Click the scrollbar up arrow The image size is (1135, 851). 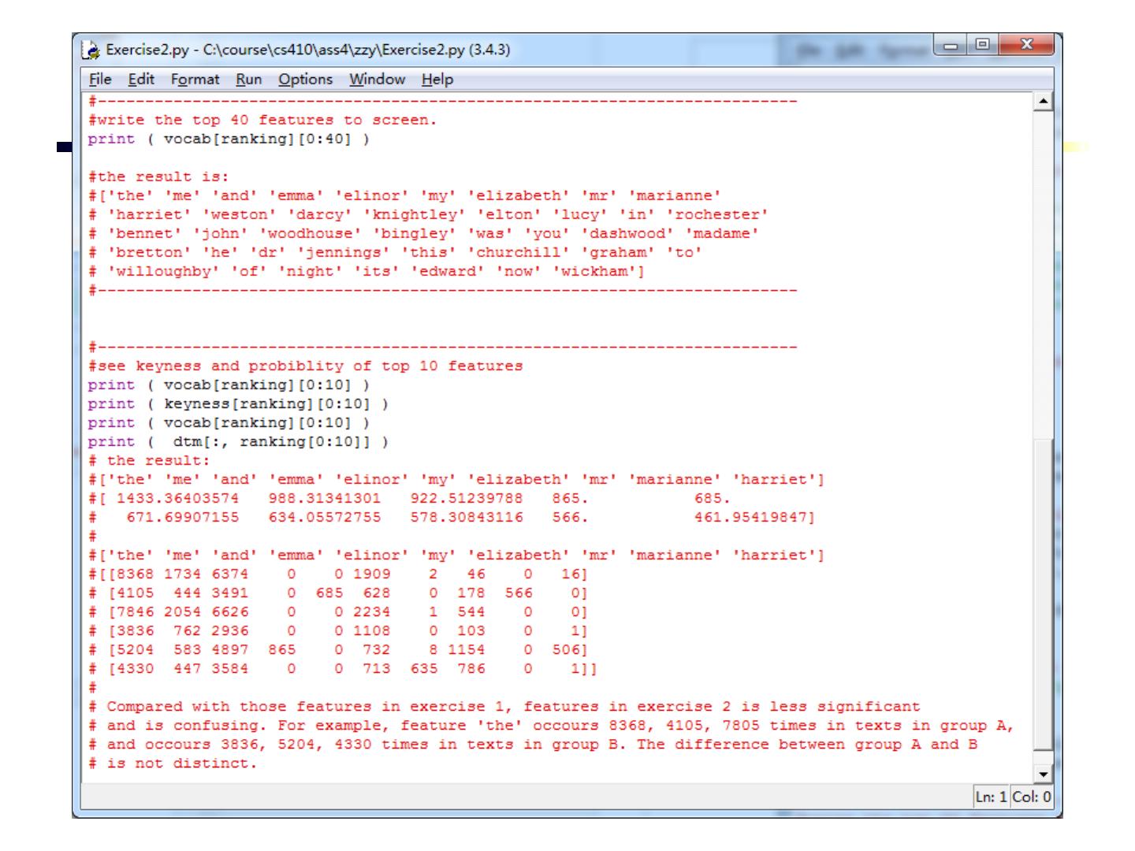tap(1044, 102)
